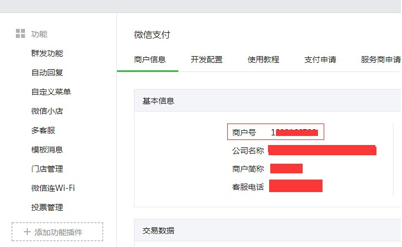Screen dimensions: 402x247
Task: Click the 客服电话 label
Action: (248, 187)
